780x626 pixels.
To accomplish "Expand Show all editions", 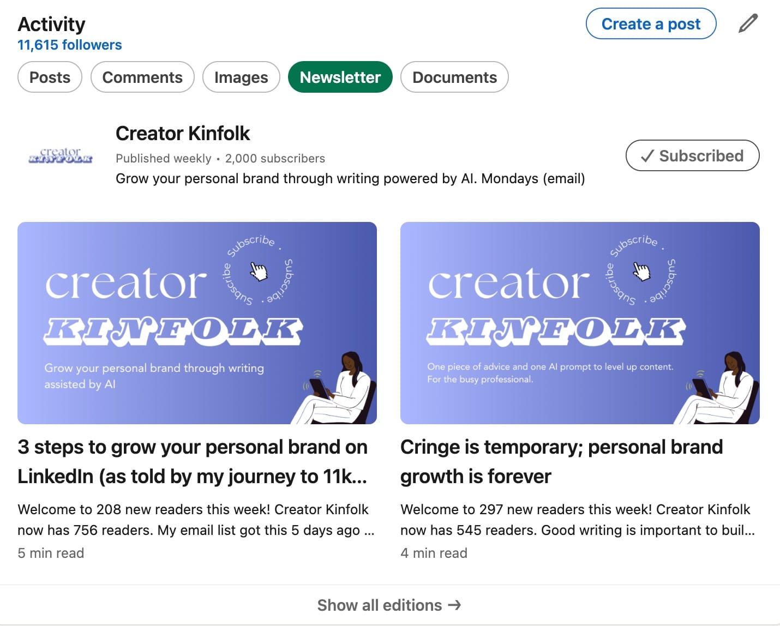I will point(380,605).
